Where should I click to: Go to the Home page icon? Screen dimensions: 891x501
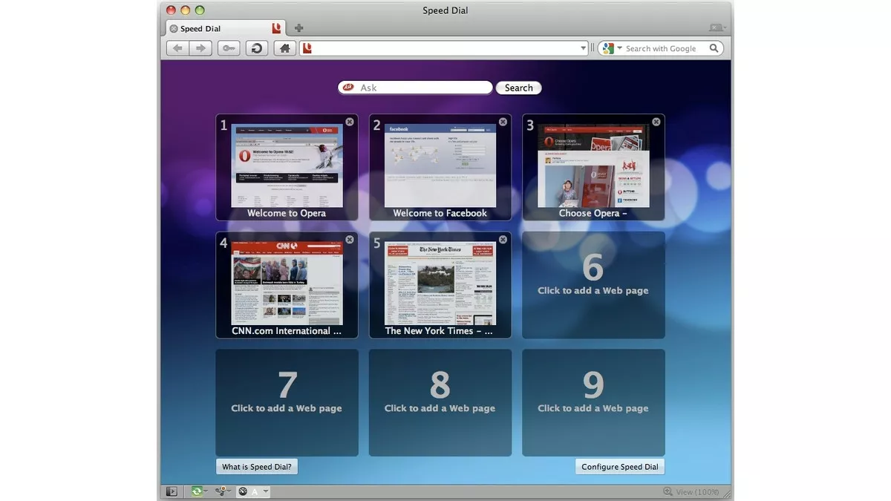pyautogui.click(x=284, y=48)
